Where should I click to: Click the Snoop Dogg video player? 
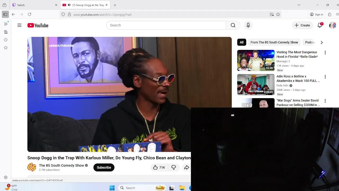tap(130, 94)
